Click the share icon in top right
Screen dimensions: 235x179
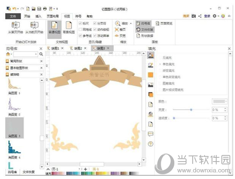pyautogui.click(x=200, y=16)
